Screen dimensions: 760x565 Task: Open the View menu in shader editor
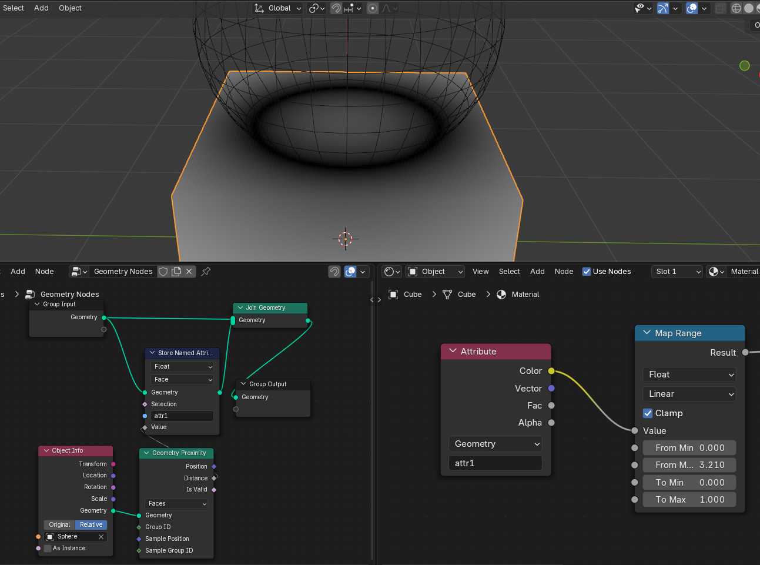pos(480,272)
